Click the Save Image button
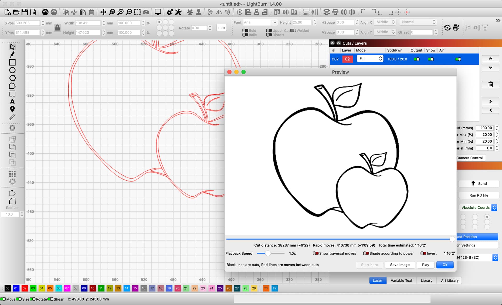This screenshot has width=502, height=305. [x=400, y=265]
